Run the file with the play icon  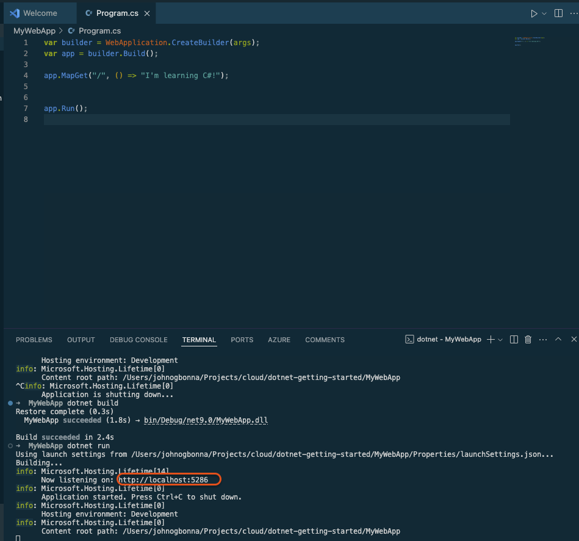534,13
